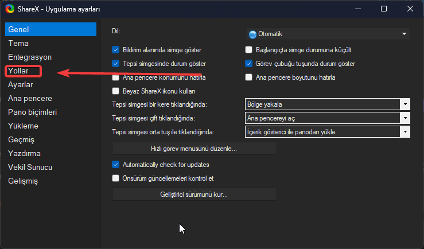Enable Ana pencere konumunu hatırla

point(115,78)
